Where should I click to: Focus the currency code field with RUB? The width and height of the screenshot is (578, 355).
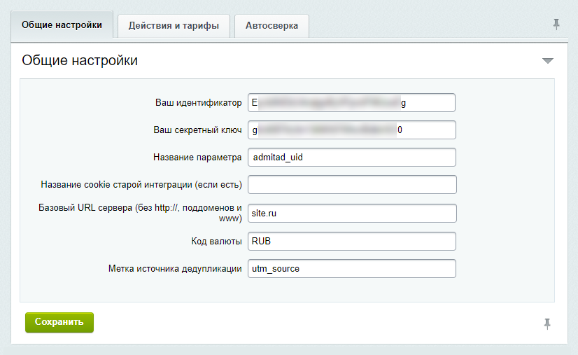pos(351,241)
